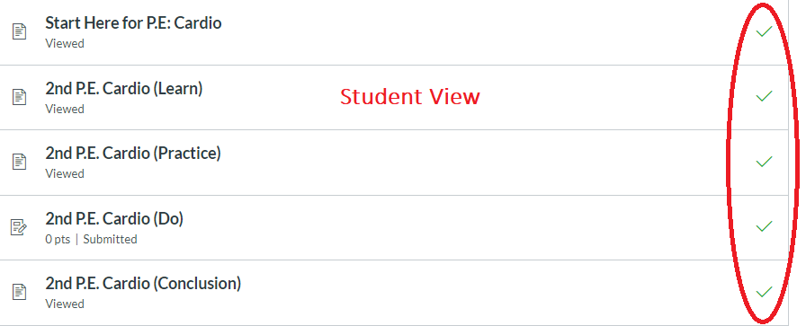806x326 pixels.
Task: Click page icon beside 2nd P.E. Cardio (Practice)
Action: (19, 161)
